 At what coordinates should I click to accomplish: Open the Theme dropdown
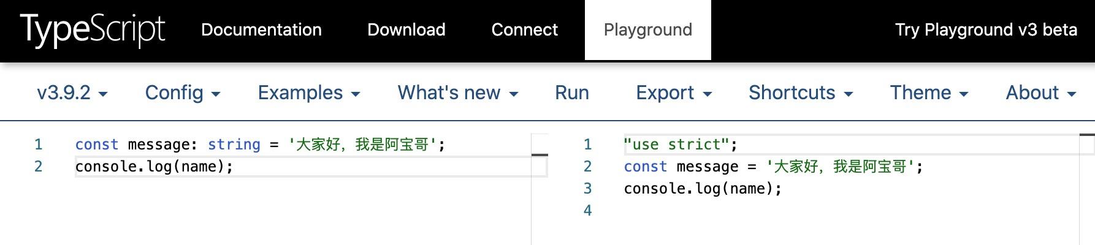pyautogui.click(x=928, y=92)
